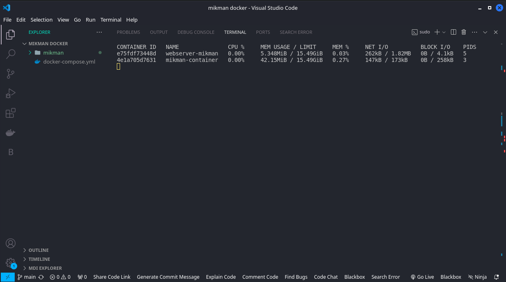This screenshot has height=282, width=506.
Task: Open notifications bell in status bar
Action: pos(497,277)
